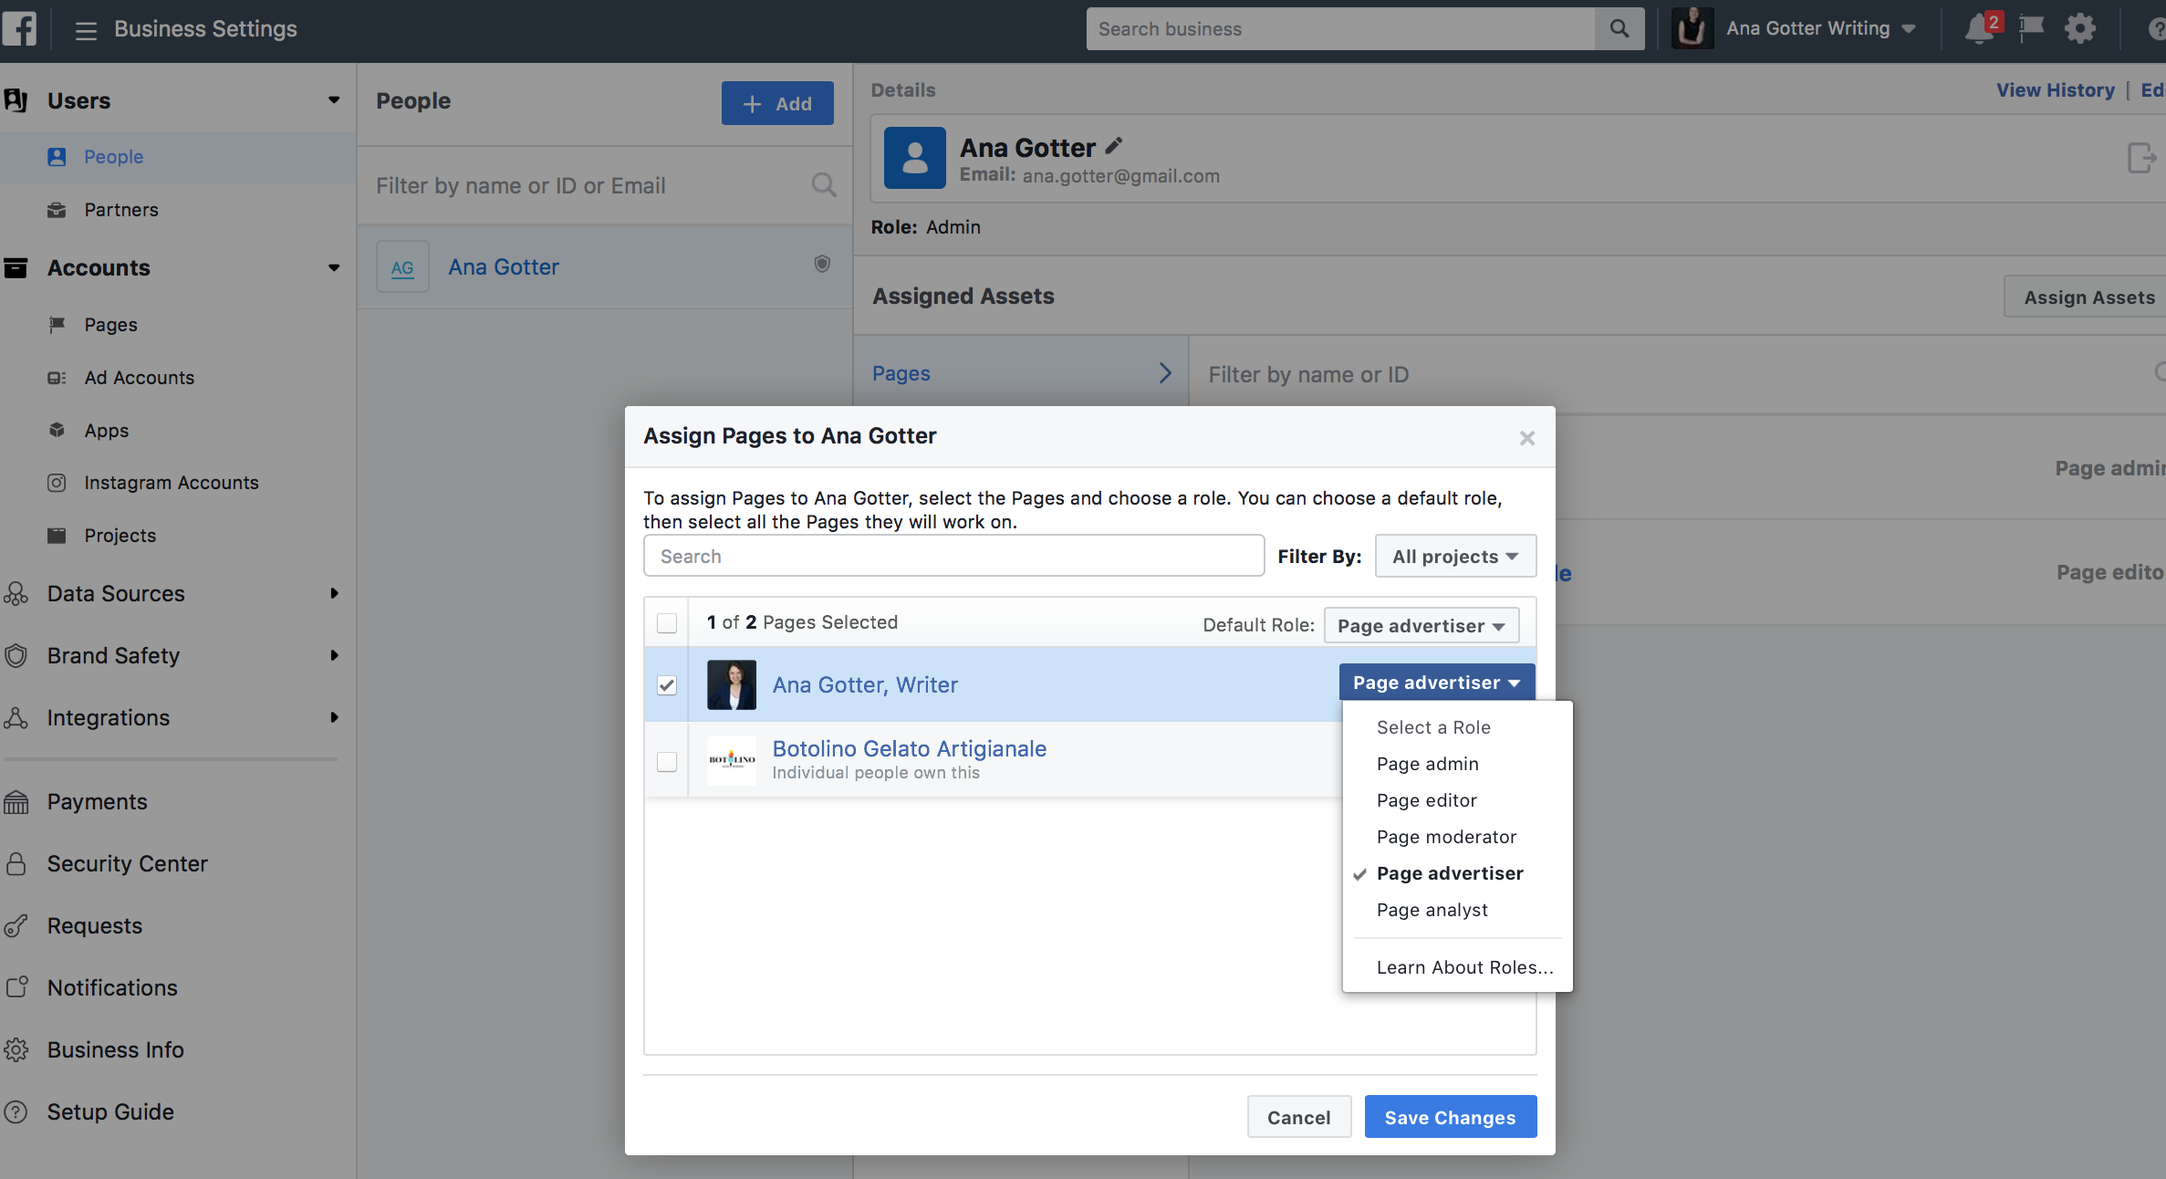Click the Add button in People panel
2166x1179 pixels.
pyautogui.click(x=777, y=103)
